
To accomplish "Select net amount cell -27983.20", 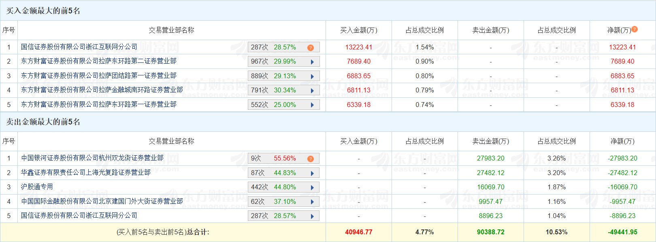I will pos(622,158).
